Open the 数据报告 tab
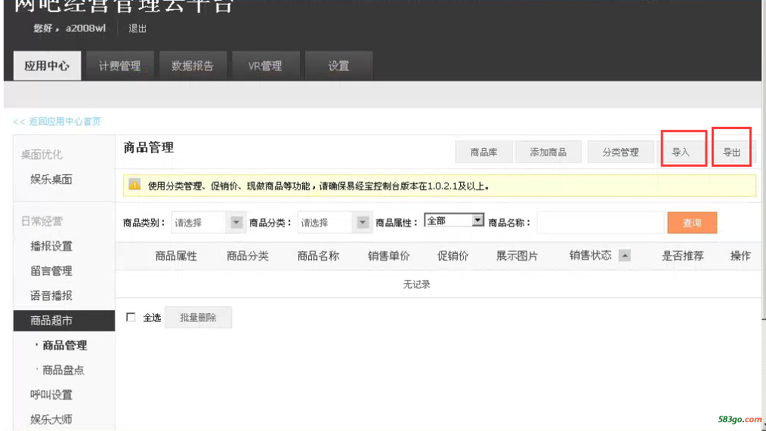Viewport: 766px width, 431px height. 193,66
